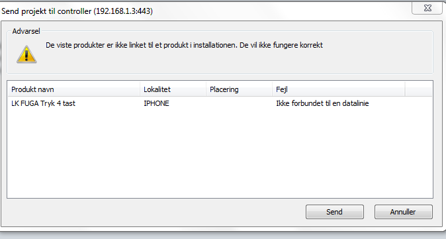Click the warning message about unlinked products
The height and width of the screenshot is (239, 446).
coord(185,45)
